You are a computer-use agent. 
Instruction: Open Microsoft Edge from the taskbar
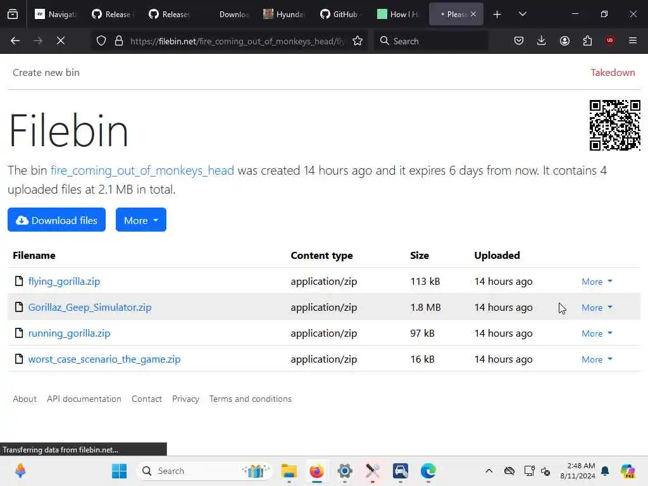428,471
